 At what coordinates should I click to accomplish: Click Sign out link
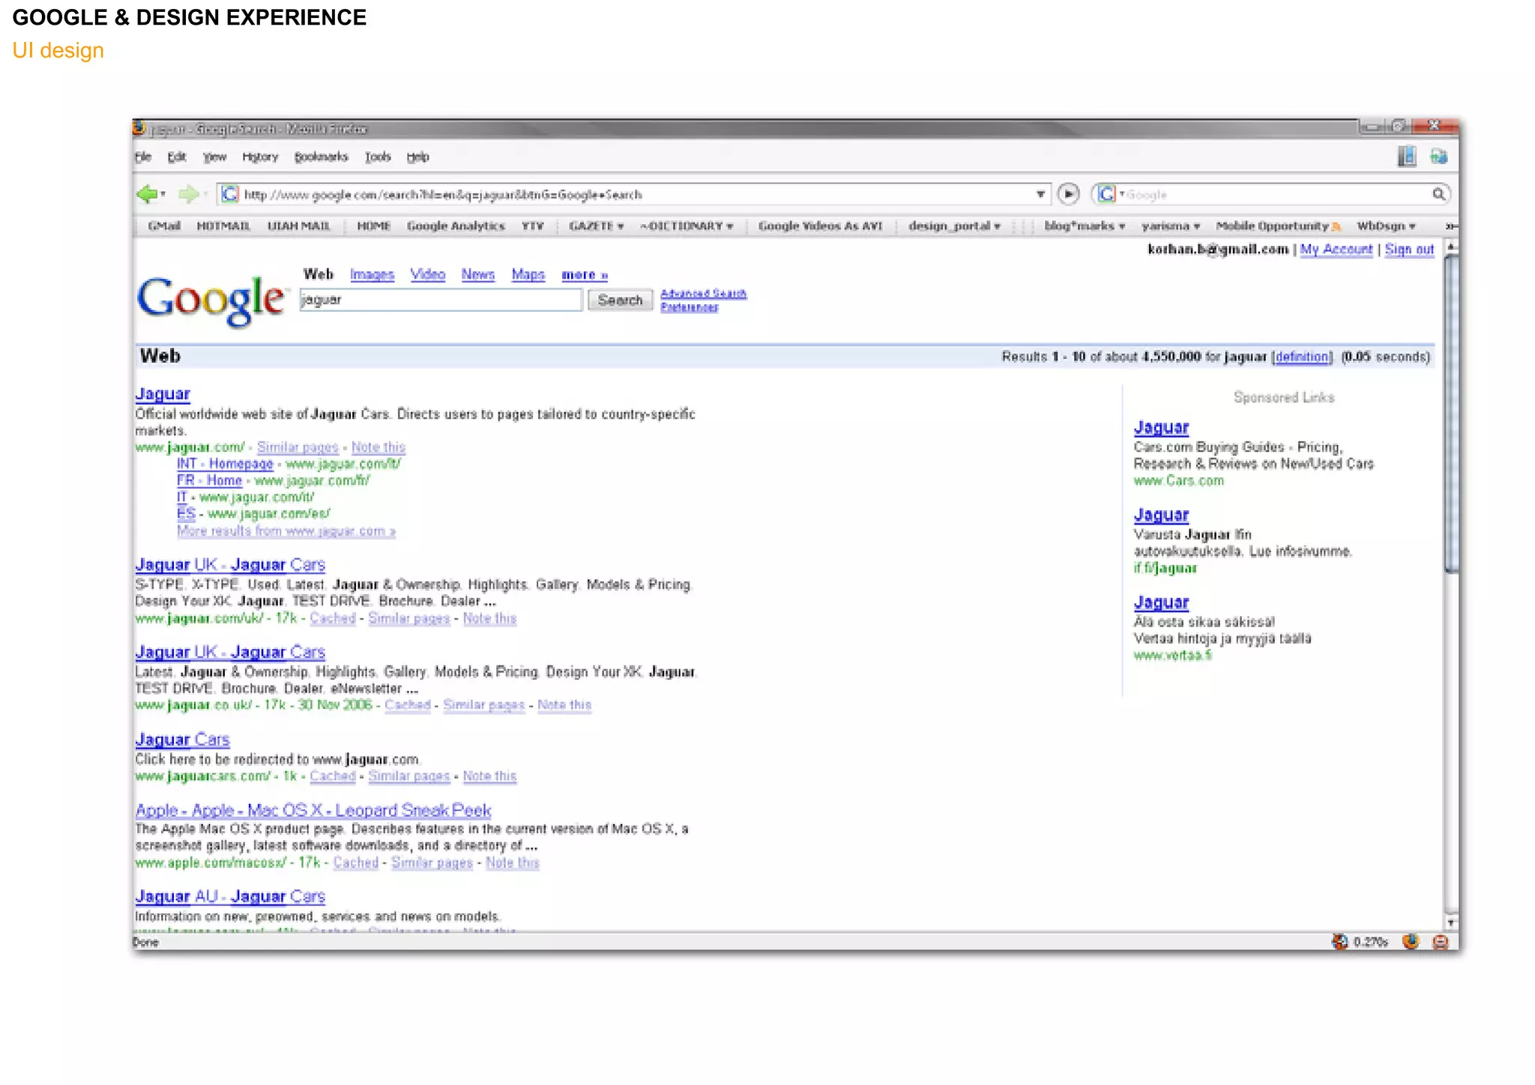pos(1409,249)
